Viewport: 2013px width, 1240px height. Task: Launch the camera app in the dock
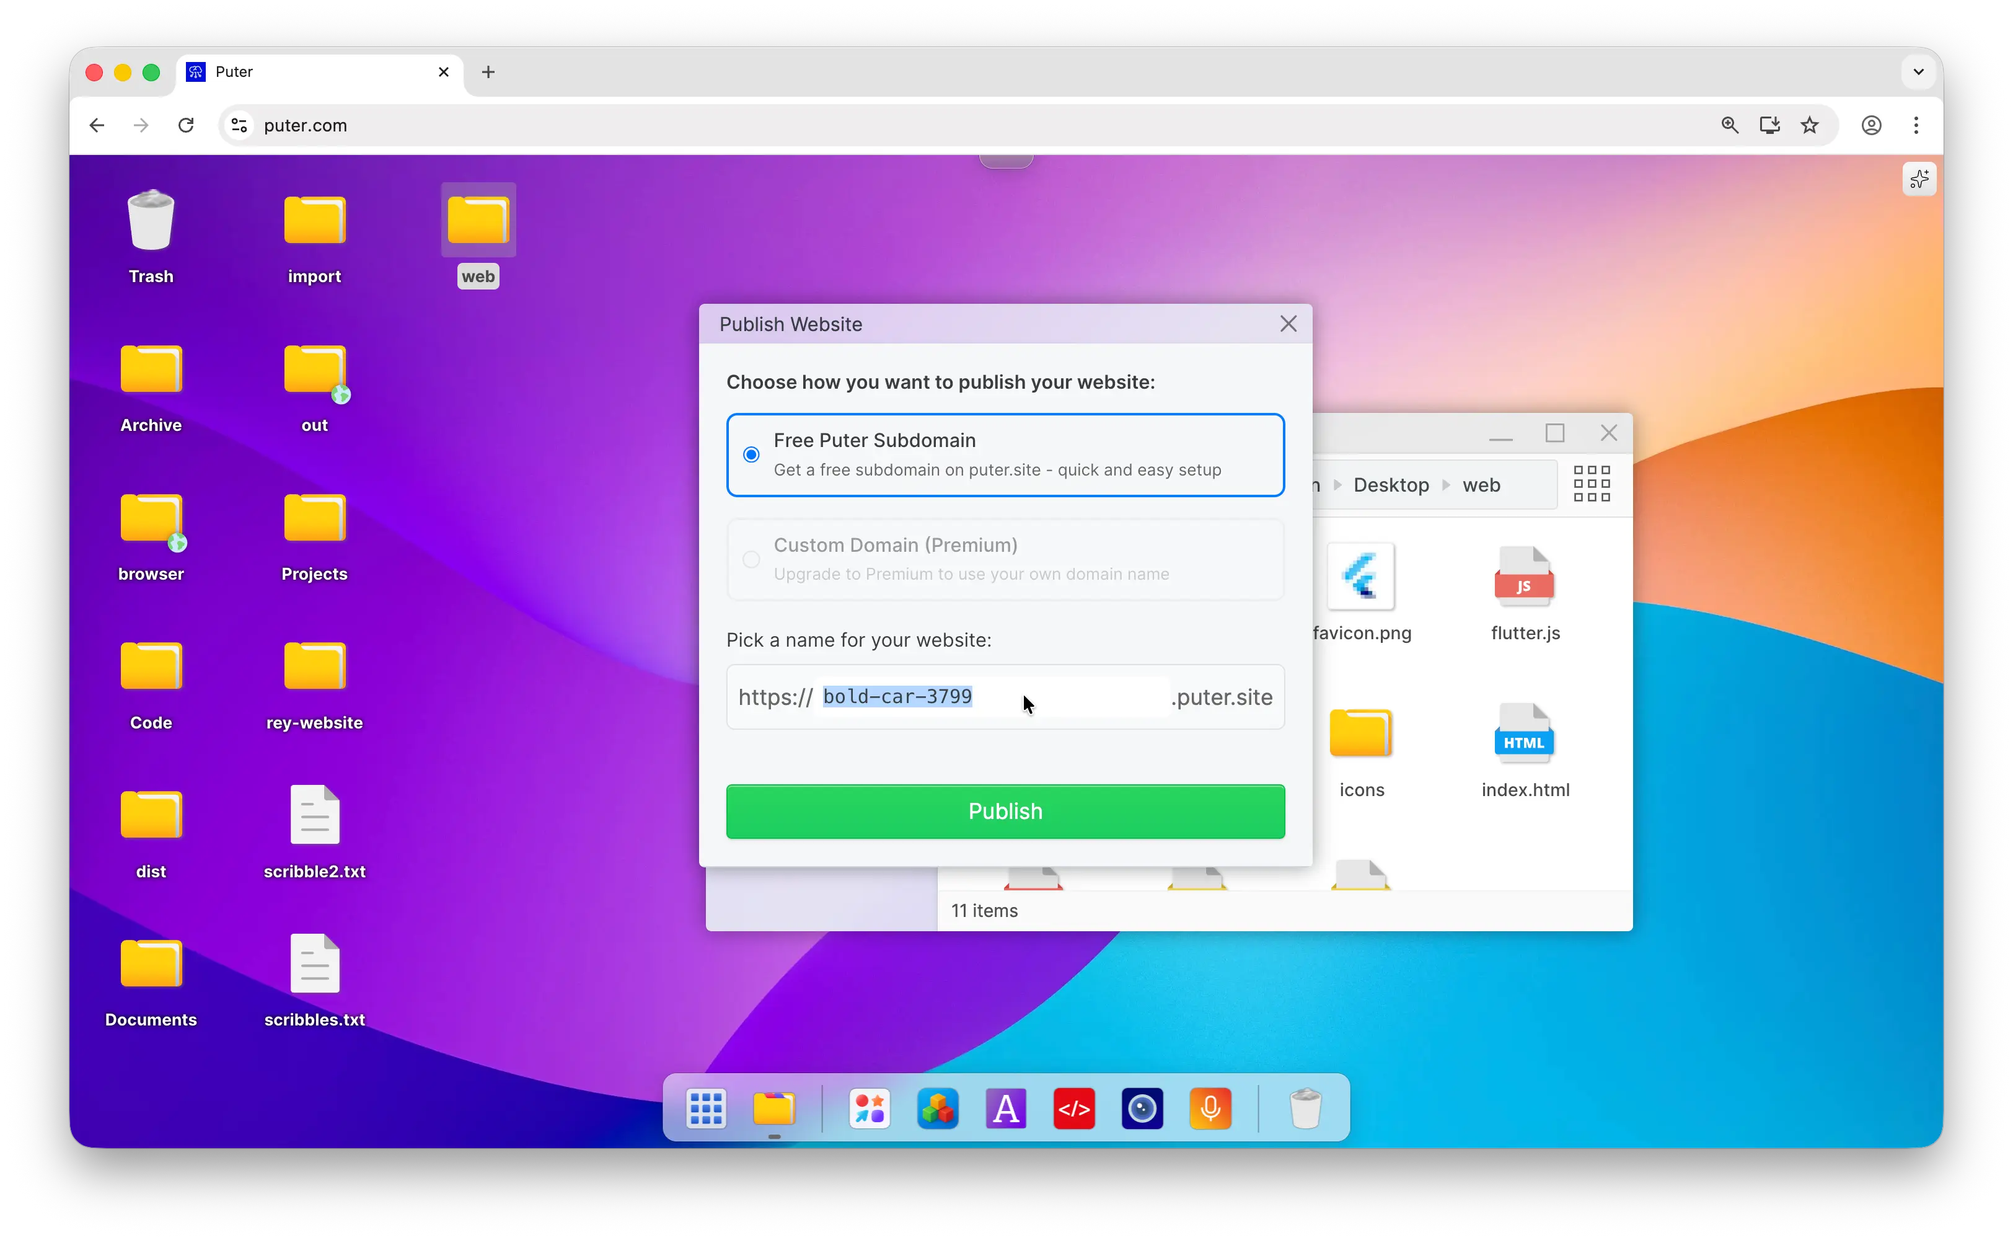1142,1108
